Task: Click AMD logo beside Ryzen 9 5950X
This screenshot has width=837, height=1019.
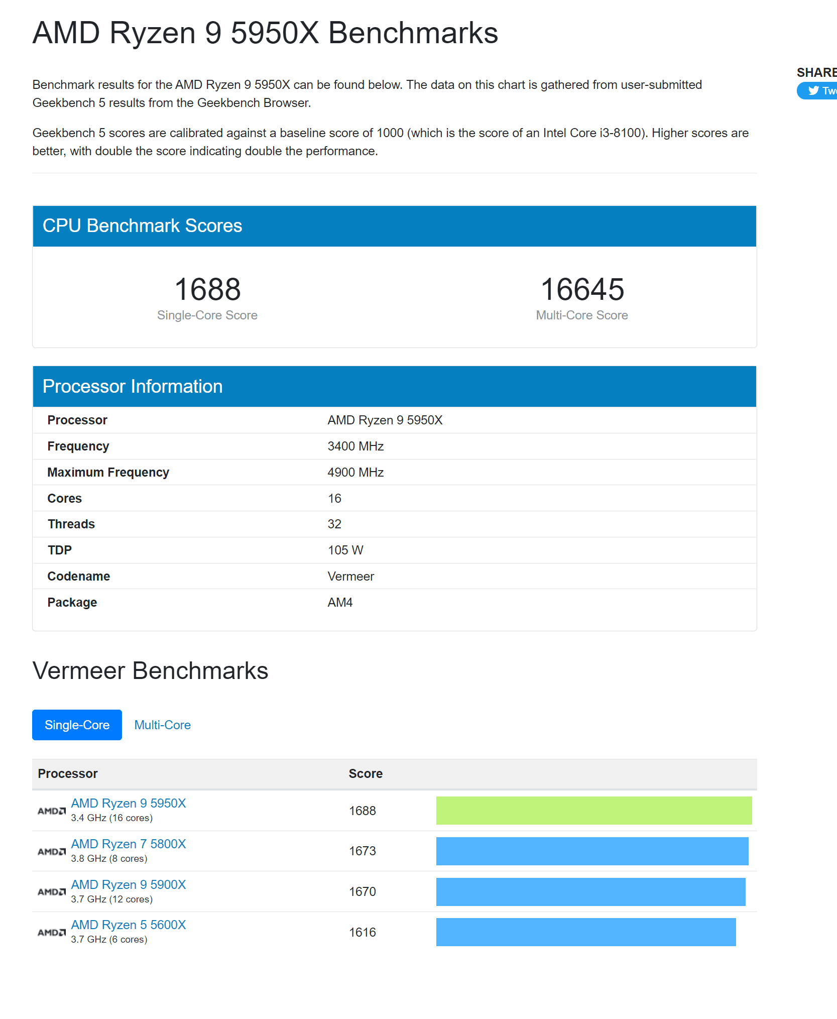Action: (52, 811)
